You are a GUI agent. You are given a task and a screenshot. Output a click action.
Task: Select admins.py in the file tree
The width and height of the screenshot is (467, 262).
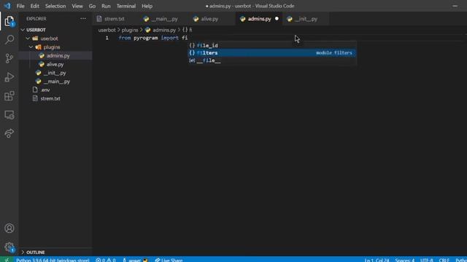coord(55,55)
